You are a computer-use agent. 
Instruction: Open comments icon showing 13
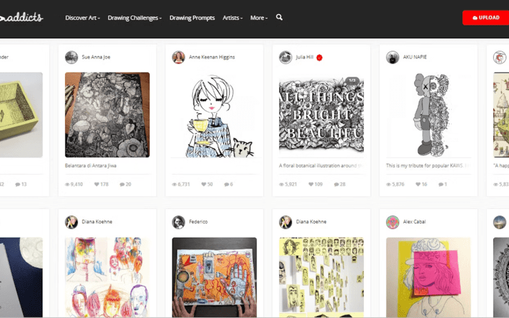point(18,184)
